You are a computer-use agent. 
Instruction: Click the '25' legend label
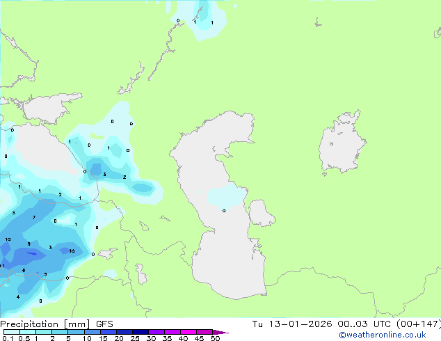point(135,338)
